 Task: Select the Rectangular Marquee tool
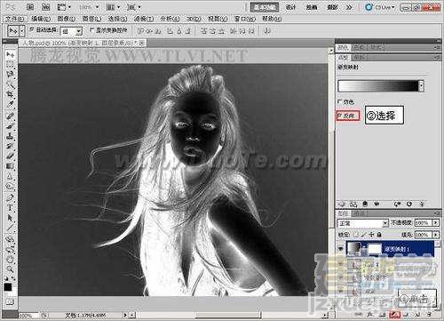click(x=10, y=64)
